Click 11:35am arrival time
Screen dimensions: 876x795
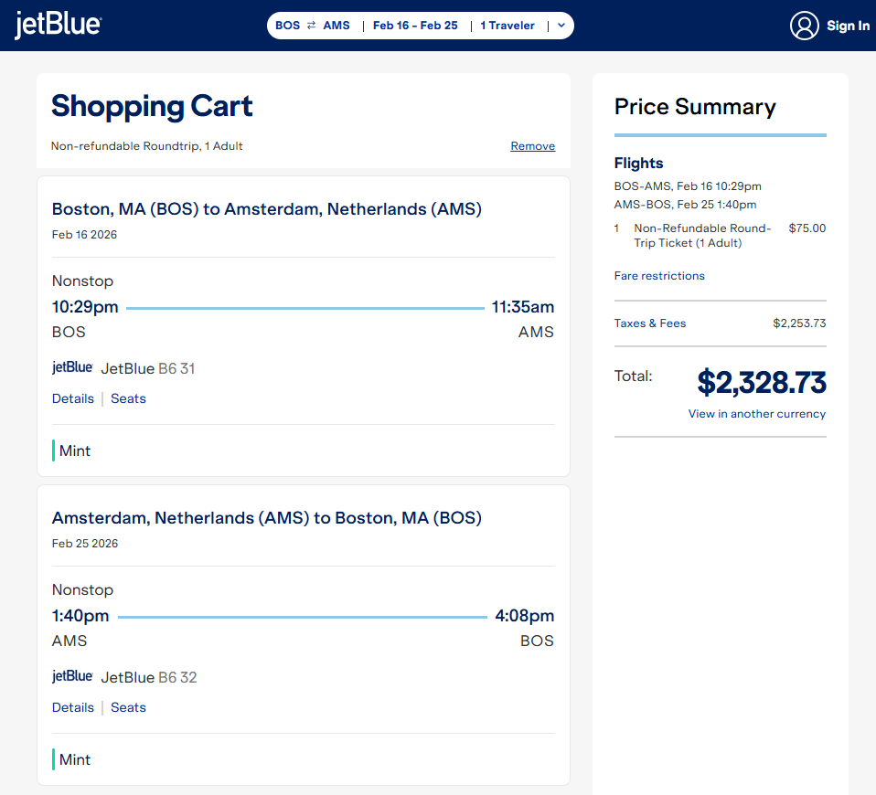pos(522,307)
